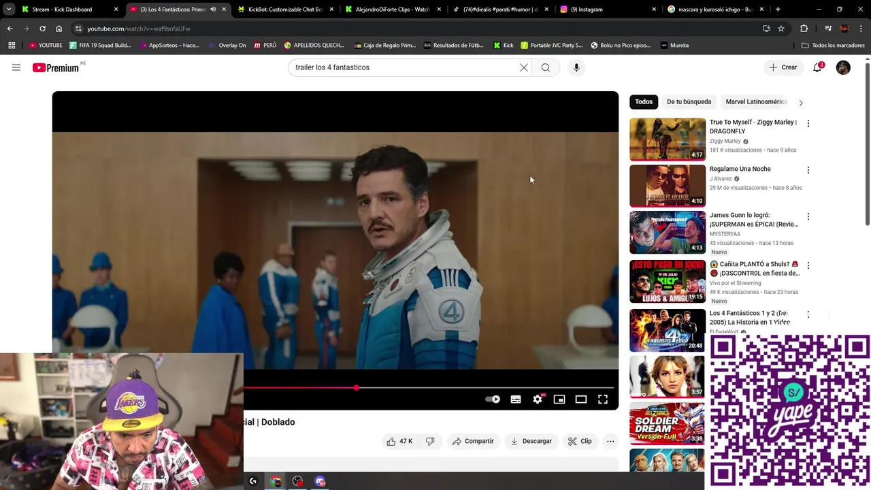Switch to KickBot Customizable Chat Bot tab
871x490 pixels.
coord(285,10)
